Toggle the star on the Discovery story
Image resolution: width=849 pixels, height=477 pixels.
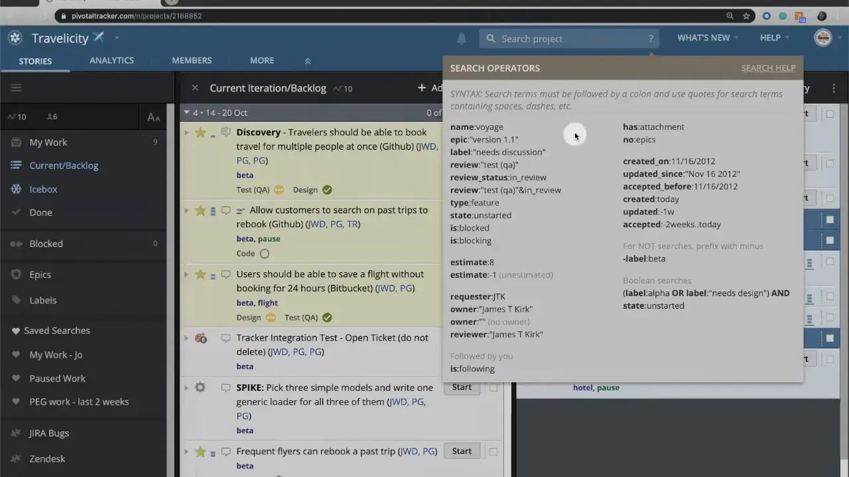point(200,132)
